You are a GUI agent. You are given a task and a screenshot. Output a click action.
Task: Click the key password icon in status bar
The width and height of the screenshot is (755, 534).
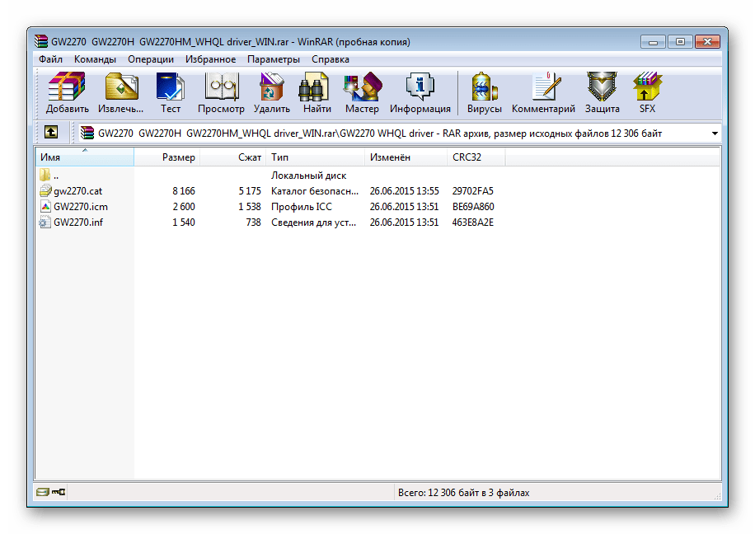tap(59, 492)
